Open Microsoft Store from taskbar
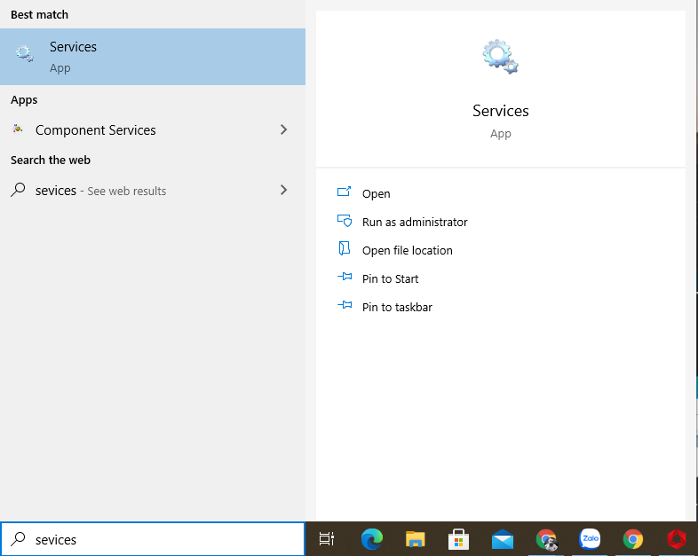Viewport: 698px width, 556px height. 458,539
